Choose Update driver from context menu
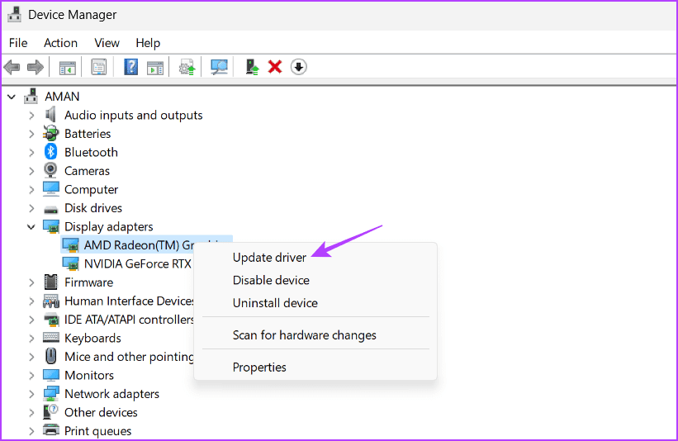This screenshot has height=441, width=678. (269, 258)
